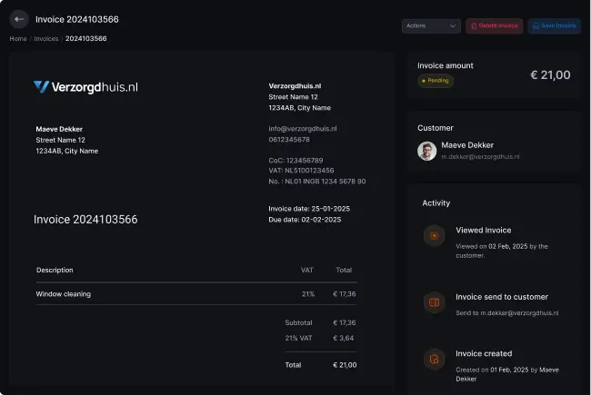Image resolution: width=591 pixels, height=395 pixels.
Task: Select the Window cleaning line item
Action: (64, 294)
